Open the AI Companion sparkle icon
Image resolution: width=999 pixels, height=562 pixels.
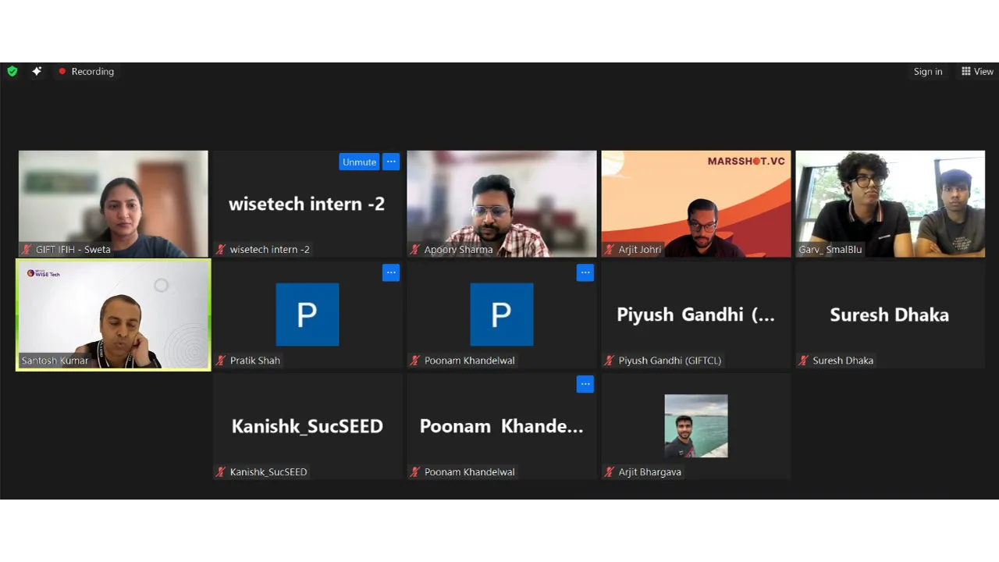point(37,71)
